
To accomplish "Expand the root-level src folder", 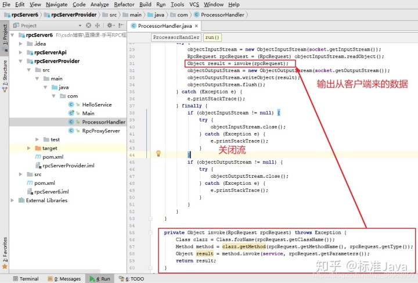I will (20, 174).
